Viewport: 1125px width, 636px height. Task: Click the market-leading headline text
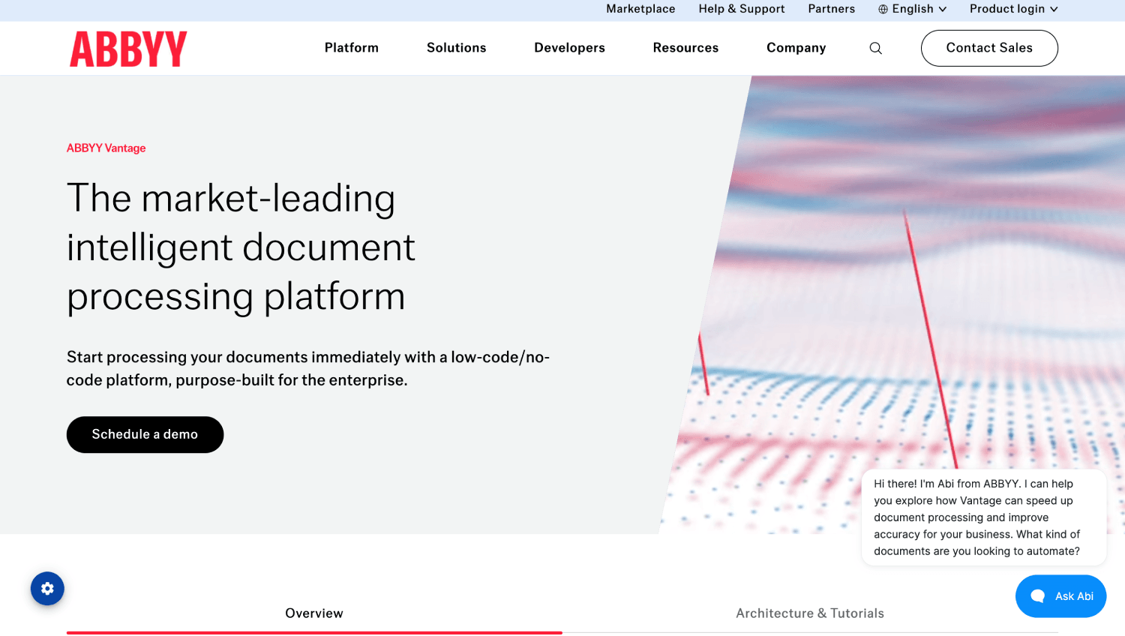click(x=241, y=247)
